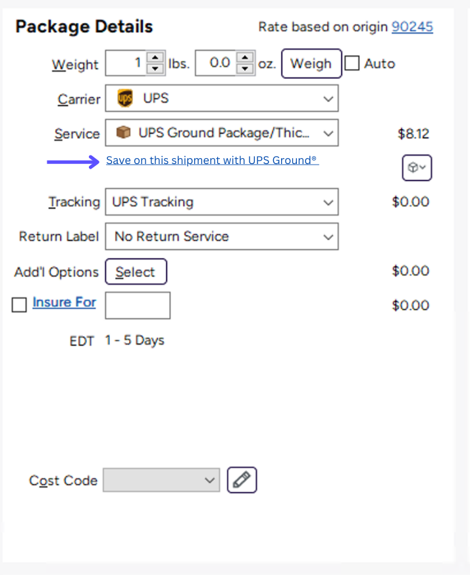Decrease the pounds weight with down arrow
The image size is (470, 575).
[155, 68]
